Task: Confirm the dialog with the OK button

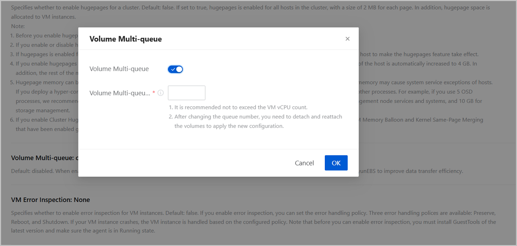Action: point(336,163)
